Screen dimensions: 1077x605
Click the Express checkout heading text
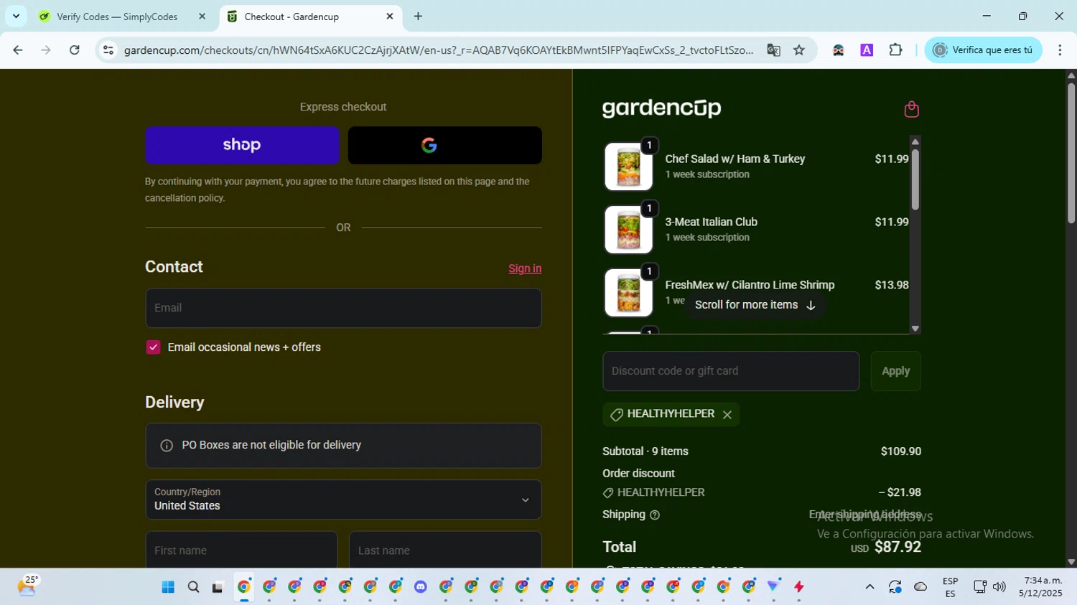(343, 107)
